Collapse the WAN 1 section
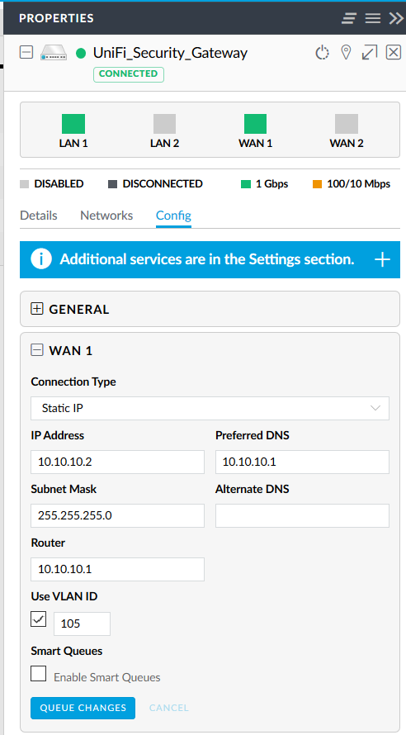Viewport: 406px width, 735px height. click(x=37, y=350)
